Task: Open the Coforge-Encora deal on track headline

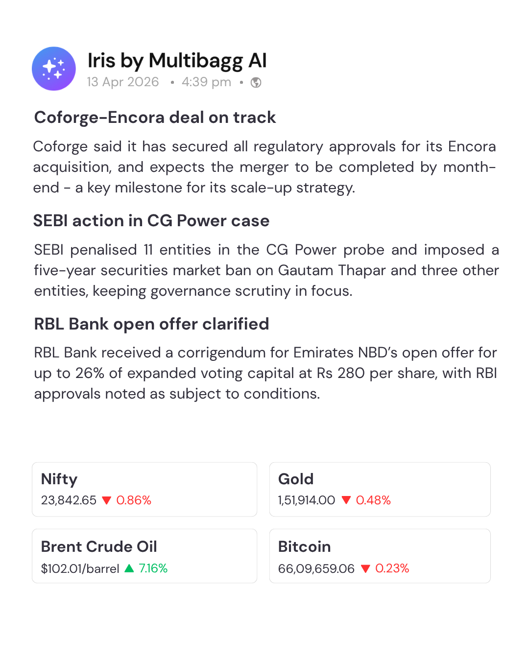Action: click(x=155, y=118)
